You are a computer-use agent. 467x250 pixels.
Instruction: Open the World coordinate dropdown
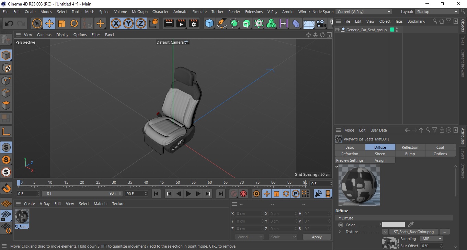coord(250,237)
